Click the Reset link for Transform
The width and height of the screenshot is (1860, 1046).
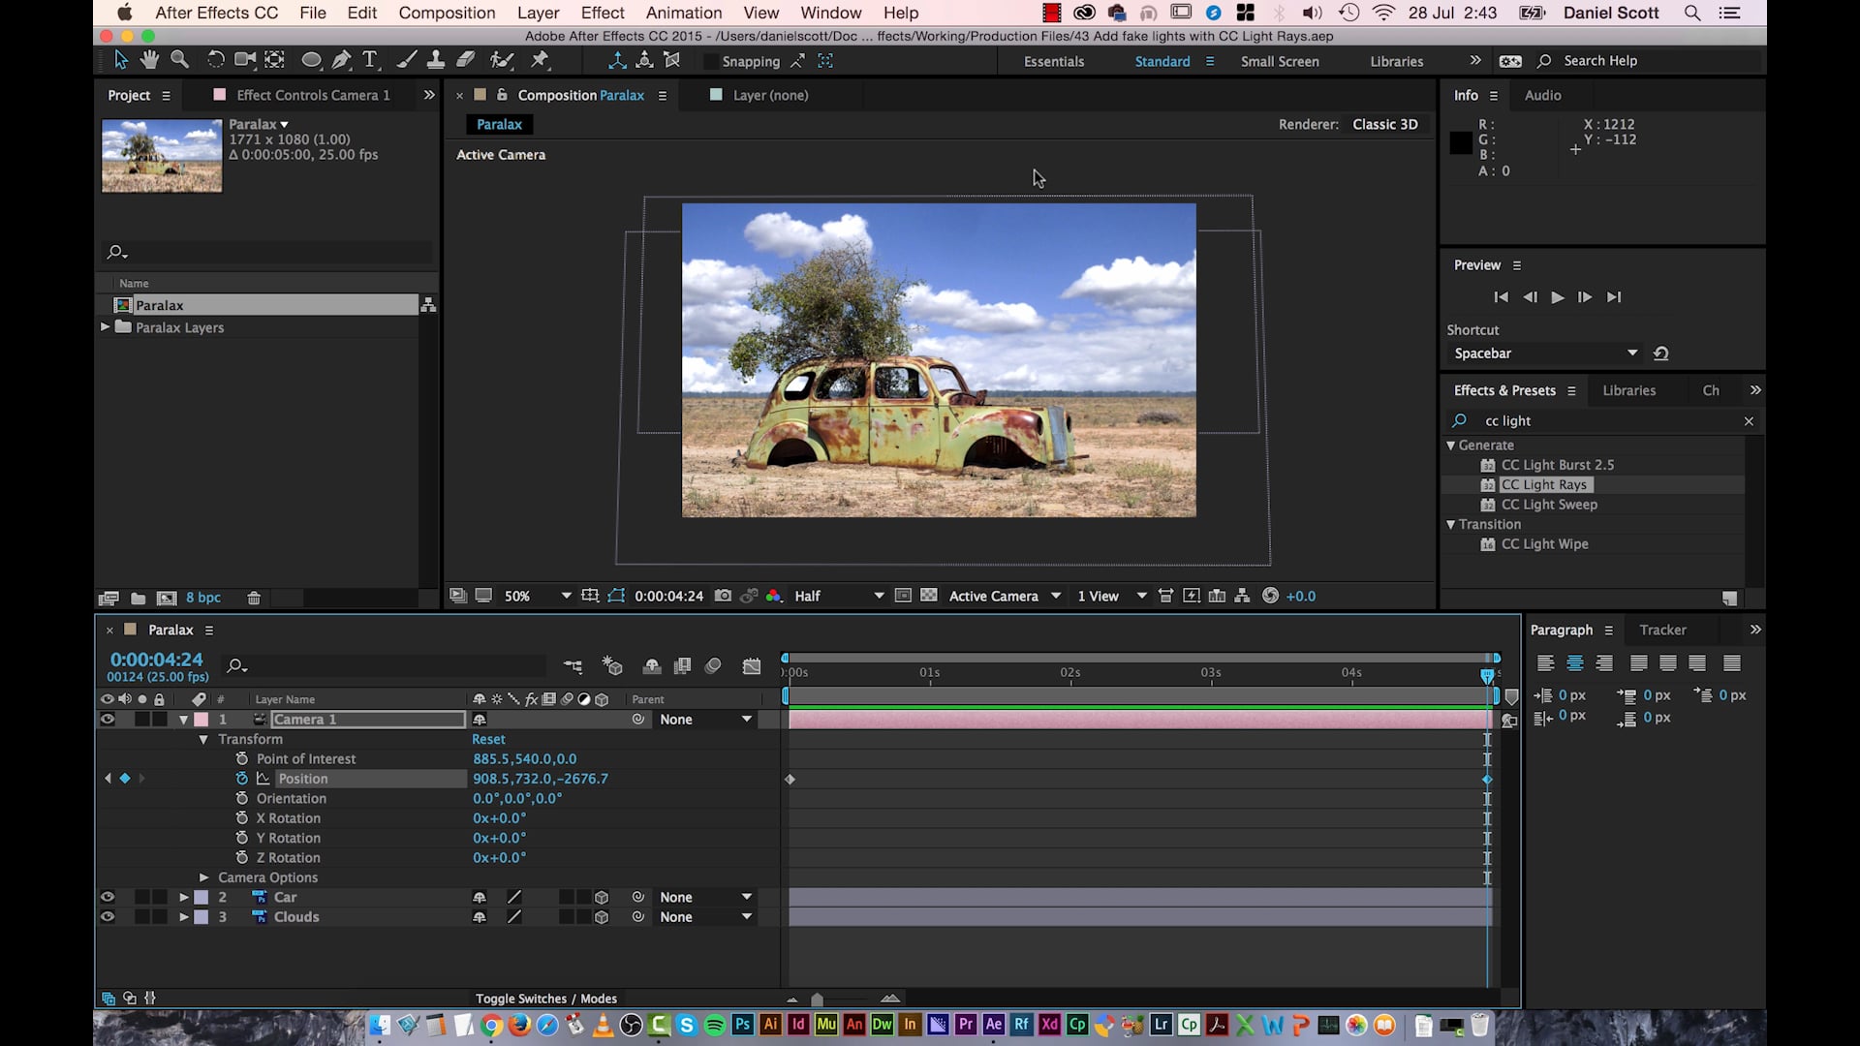pyautogui.click(x=488, y=739)
